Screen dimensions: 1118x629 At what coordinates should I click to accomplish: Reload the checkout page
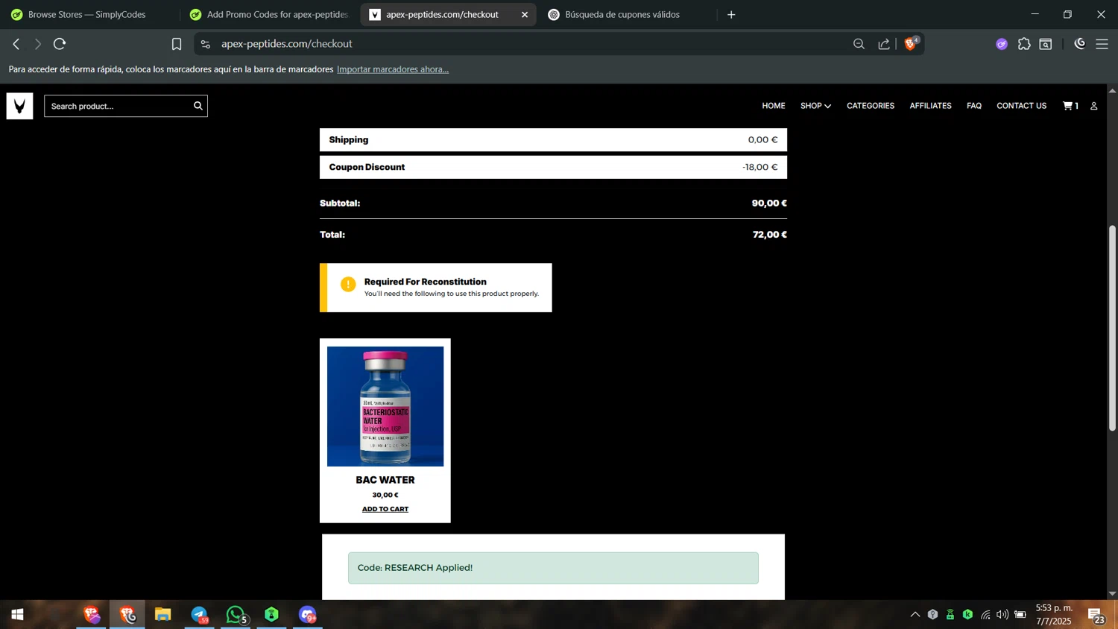pyautogui.click(x=60, y=44)
